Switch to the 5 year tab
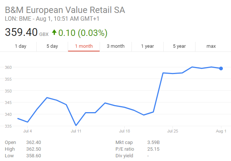This screenshot has height=161, width=231. 179,46
